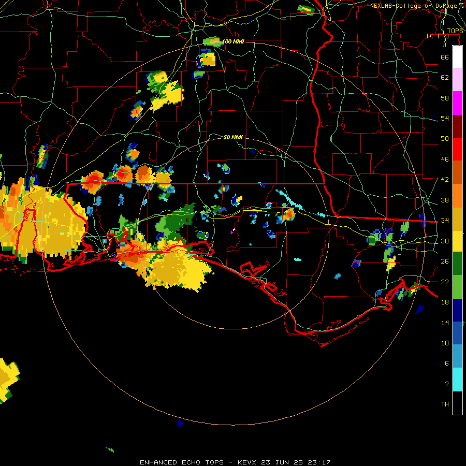Click the "TH" threshold legend label
This screenshot has width=466, height=466.
(445, 404)
